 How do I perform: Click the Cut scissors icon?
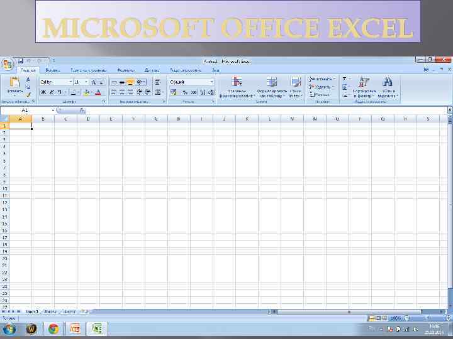(28, 80)
